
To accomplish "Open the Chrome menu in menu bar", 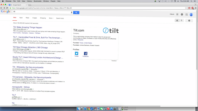I will tap(8, 1).
